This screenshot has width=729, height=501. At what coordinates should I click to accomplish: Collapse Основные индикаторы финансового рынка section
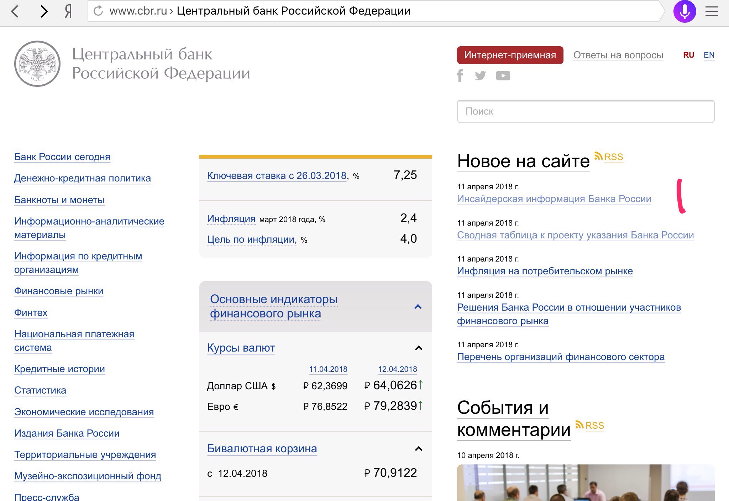click(418, 307)
